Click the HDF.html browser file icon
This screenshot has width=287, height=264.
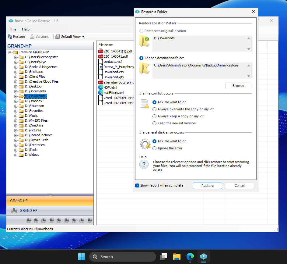101,87
